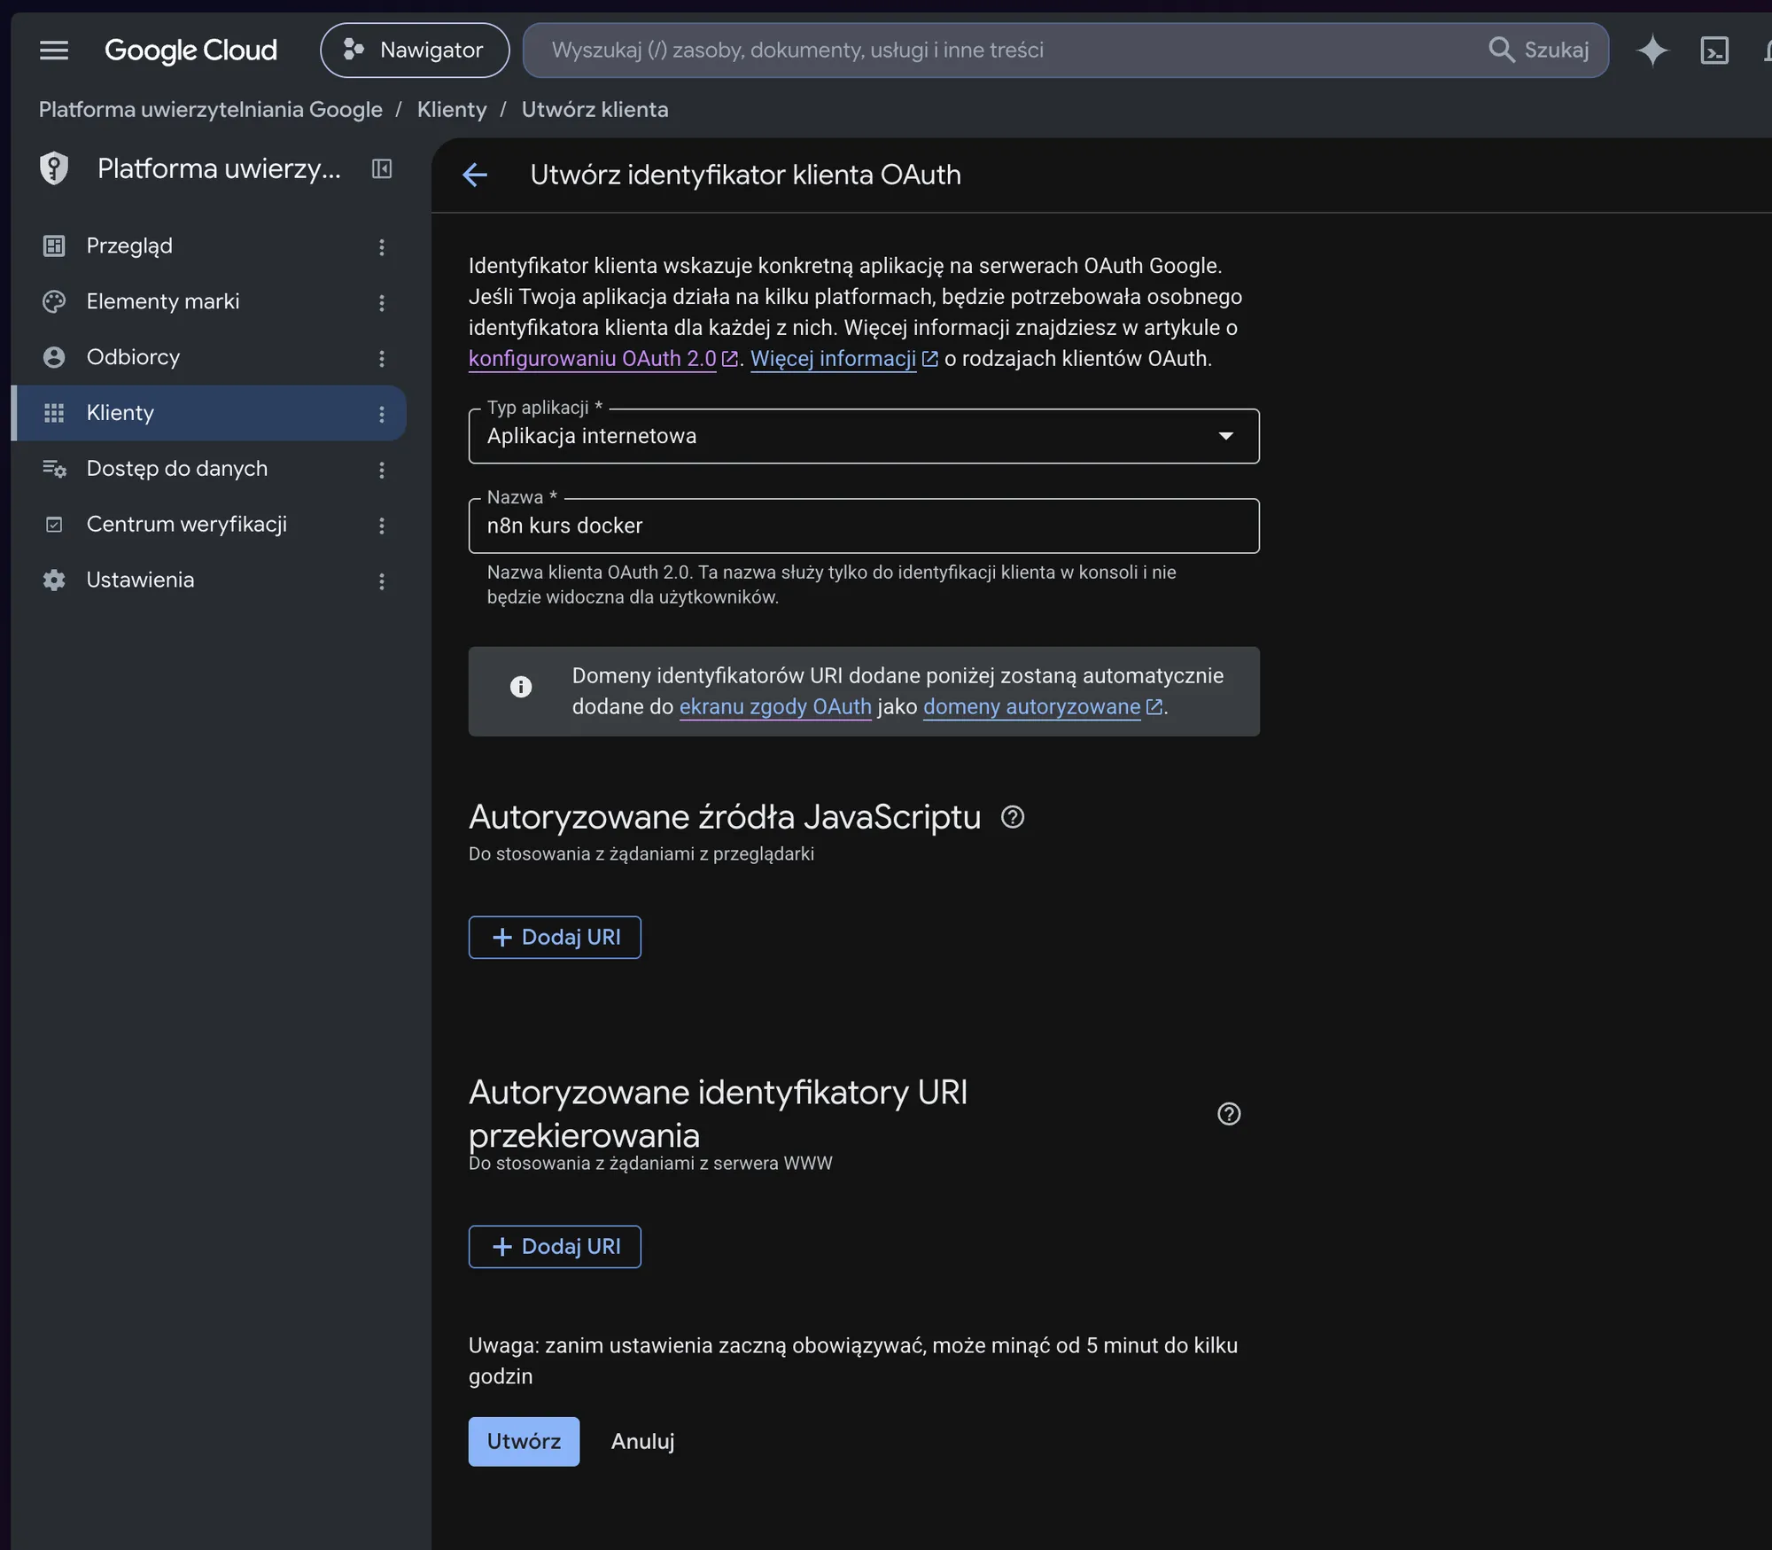Click the Utwórz identyfikator klienta OAuth heading
The image size is (1772, 1550).
746,175
